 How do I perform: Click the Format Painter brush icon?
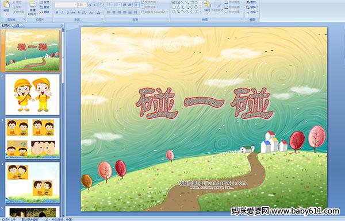pyautogui.click(x=14, y=12)
